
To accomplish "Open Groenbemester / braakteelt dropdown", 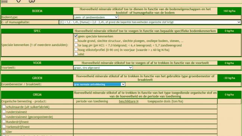I will coord(99,84).
